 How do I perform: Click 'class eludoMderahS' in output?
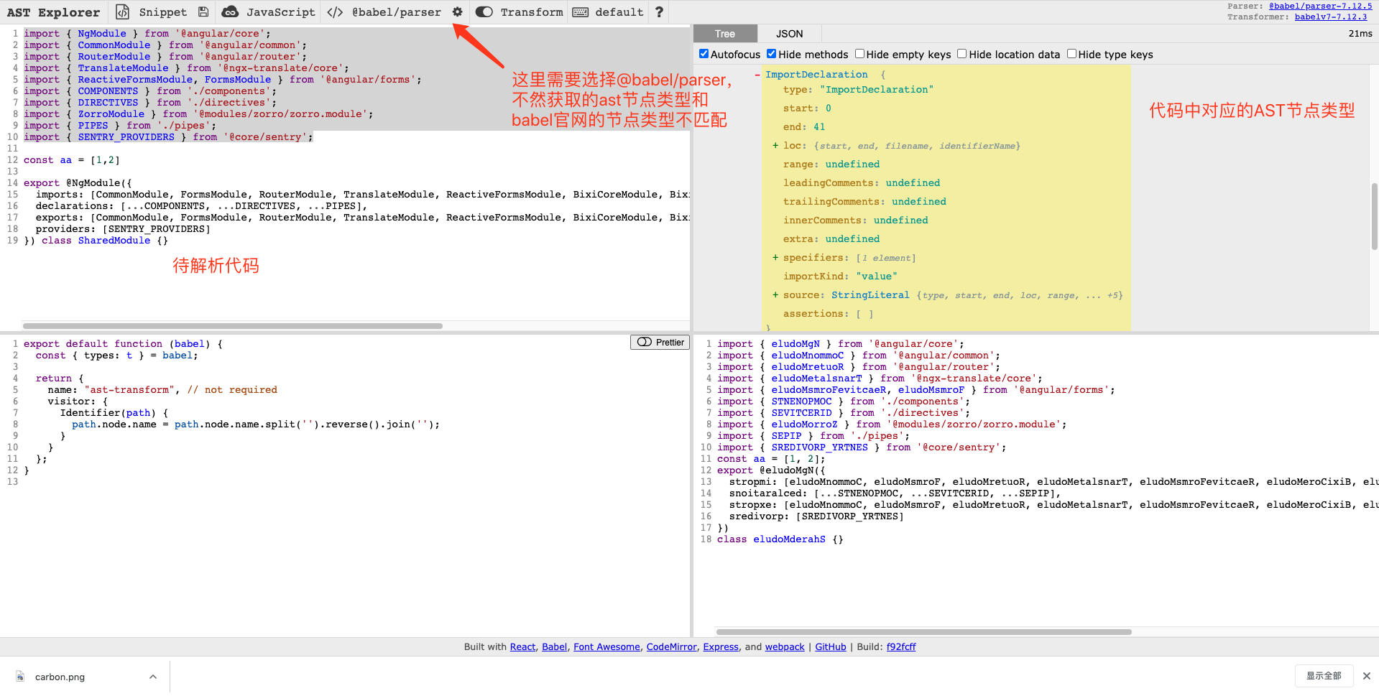click(771, 539)
